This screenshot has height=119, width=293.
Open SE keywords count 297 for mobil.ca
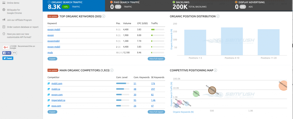click(x=153, y=89)
